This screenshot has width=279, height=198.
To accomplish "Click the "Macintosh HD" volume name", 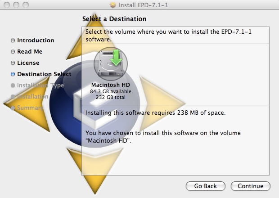I will [x=111, y=85].
